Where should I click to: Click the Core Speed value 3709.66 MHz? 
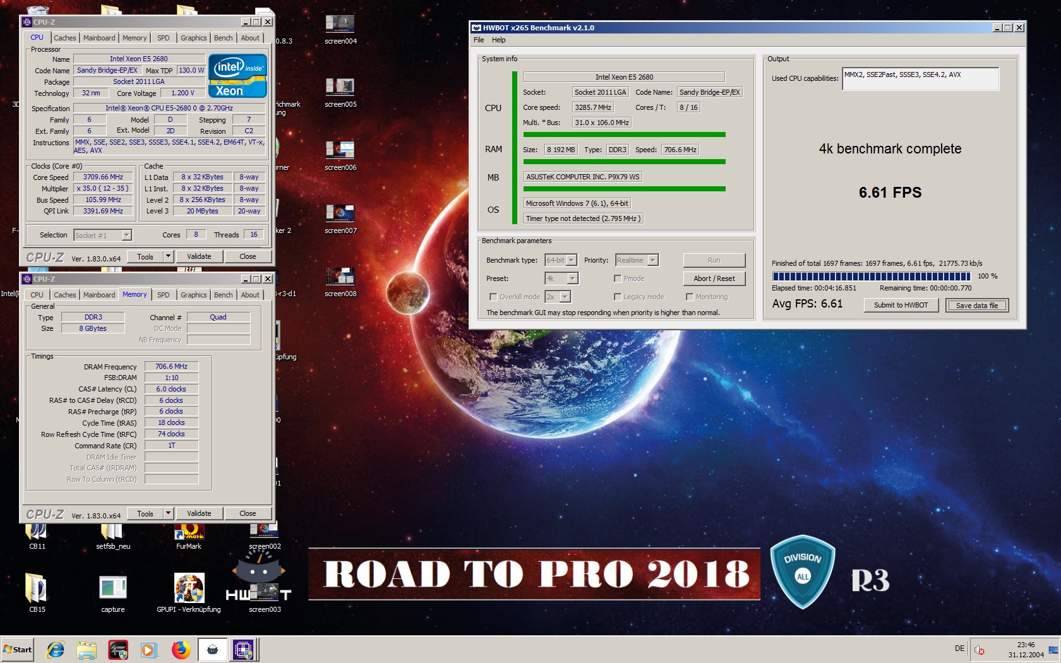pyautogui.click(x=103, y=177)
